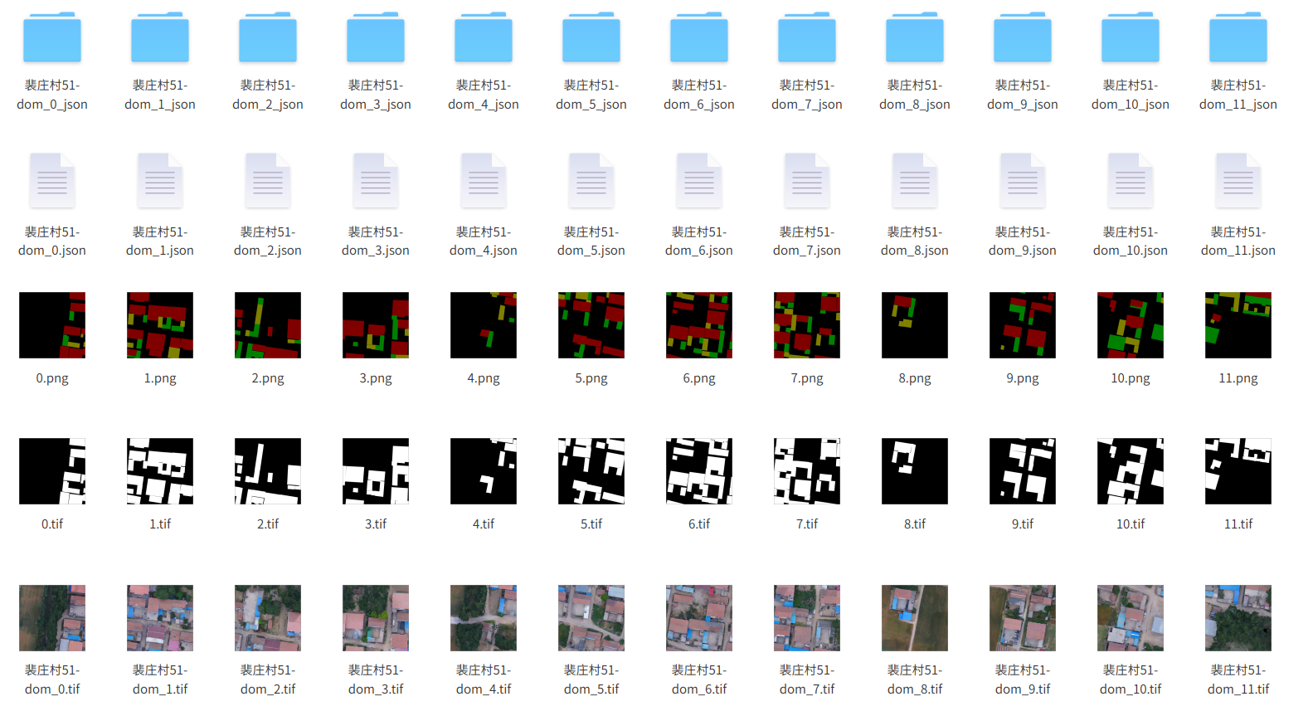The image size is (1313, 711).
Task: Open aerial image 裴庄村51-dom_9.tif thumbnail
Action: click(x=1023, y=618)
